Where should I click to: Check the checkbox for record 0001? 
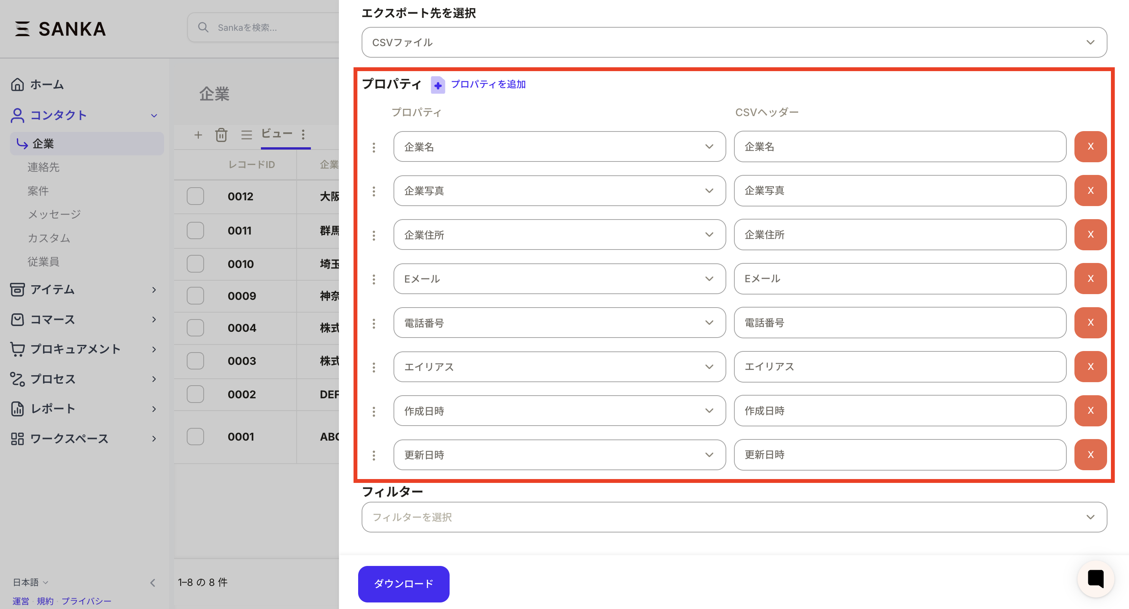(x=196, y=437)
